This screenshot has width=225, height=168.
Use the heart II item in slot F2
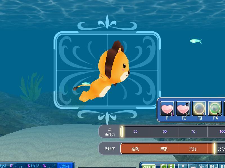tap(183, 109)
